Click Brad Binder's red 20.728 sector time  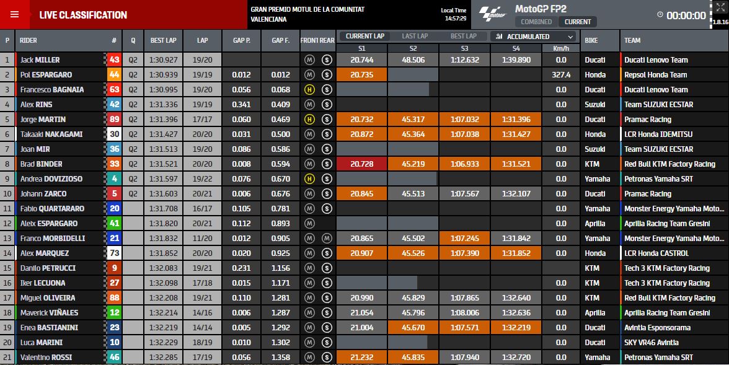[362, 164]
